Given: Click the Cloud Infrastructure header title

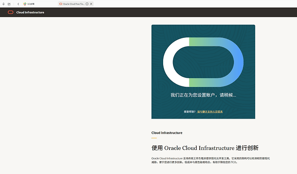Looking at the screenshot, I should point(30,12).
